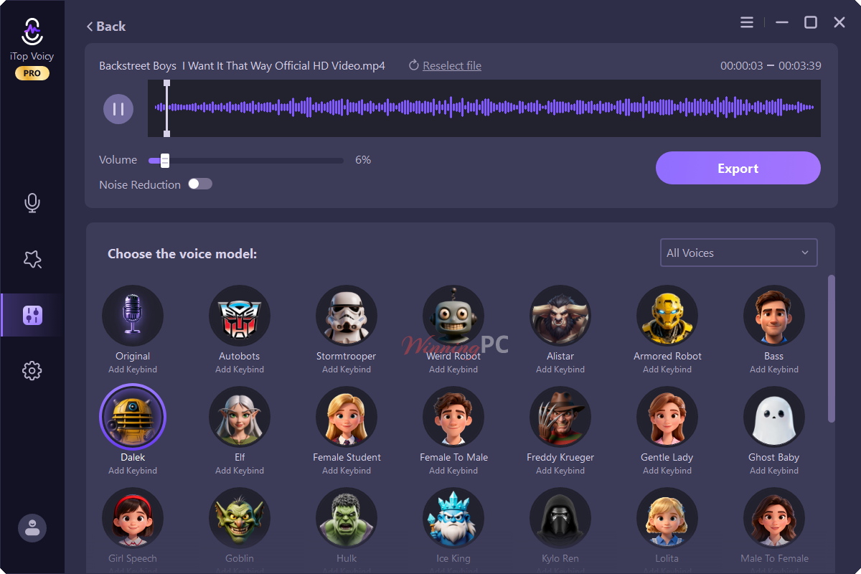Screen dimensions: 861x574
Task: Click the 6% volume value
Action: point(363,160)
